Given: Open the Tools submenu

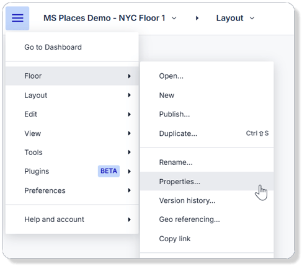Looking at the screenshot, I should (72, 153).
